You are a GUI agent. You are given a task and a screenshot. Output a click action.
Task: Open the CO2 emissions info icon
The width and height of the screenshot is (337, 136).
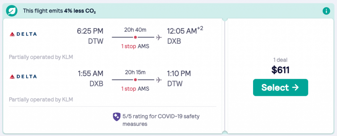click(326, 11)
